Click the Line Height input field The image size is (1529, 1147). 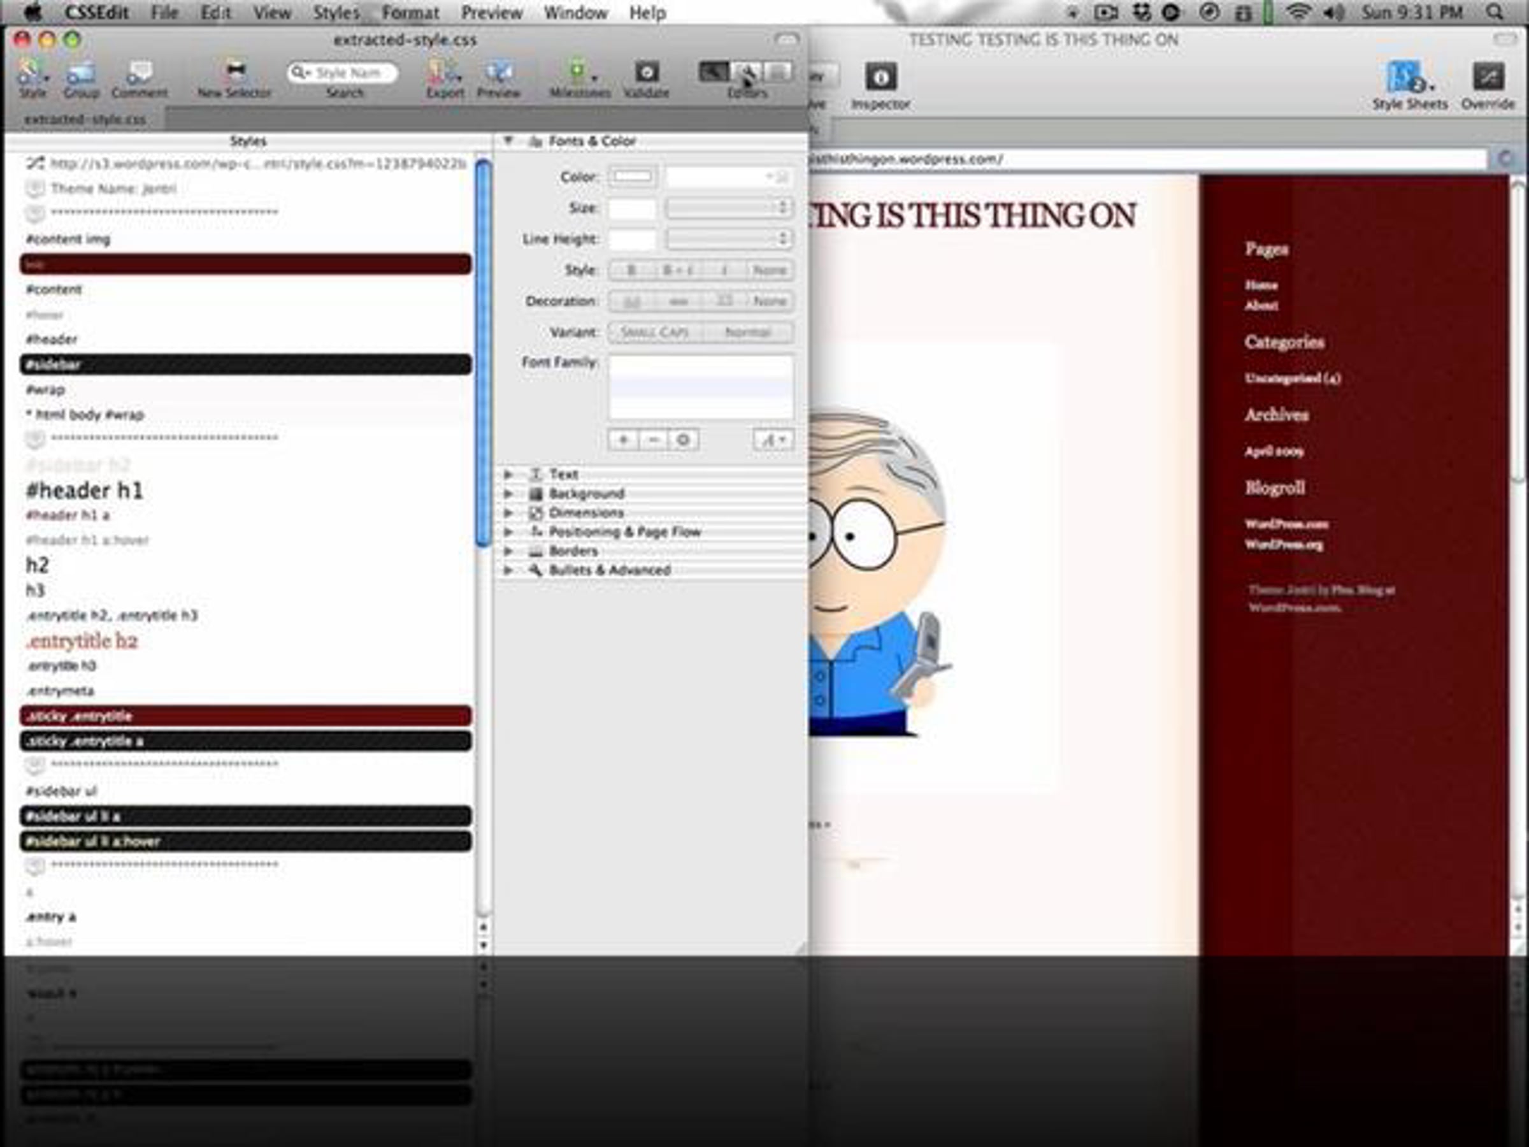632,239
